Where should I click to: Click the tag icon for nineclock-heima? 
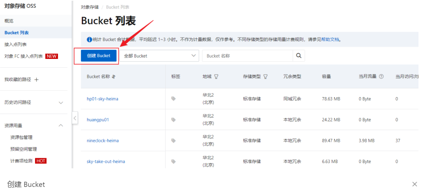click(173, 141)
